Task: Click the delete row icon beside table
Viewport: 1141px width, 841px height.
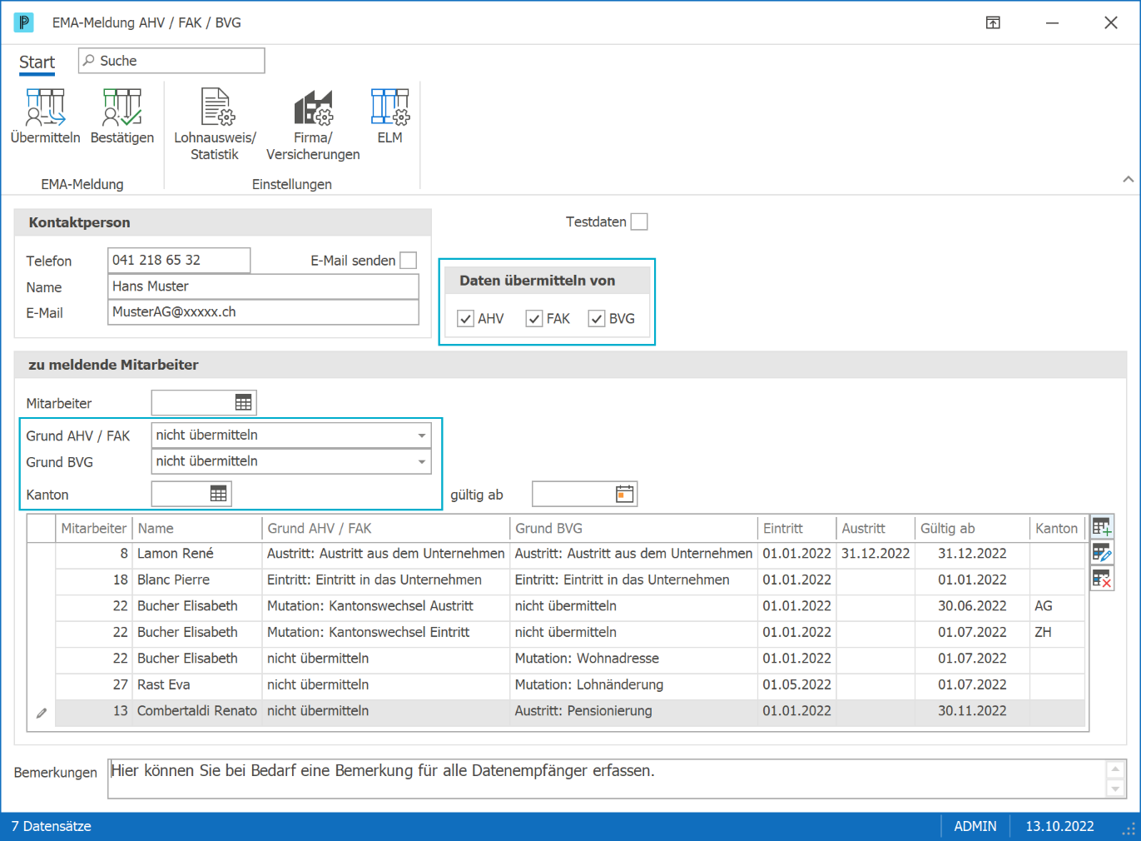Action: pos(1102,579)
